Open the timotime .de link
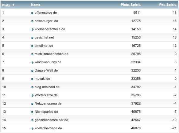The image size is (179, 133). click(x=44, y=46)
